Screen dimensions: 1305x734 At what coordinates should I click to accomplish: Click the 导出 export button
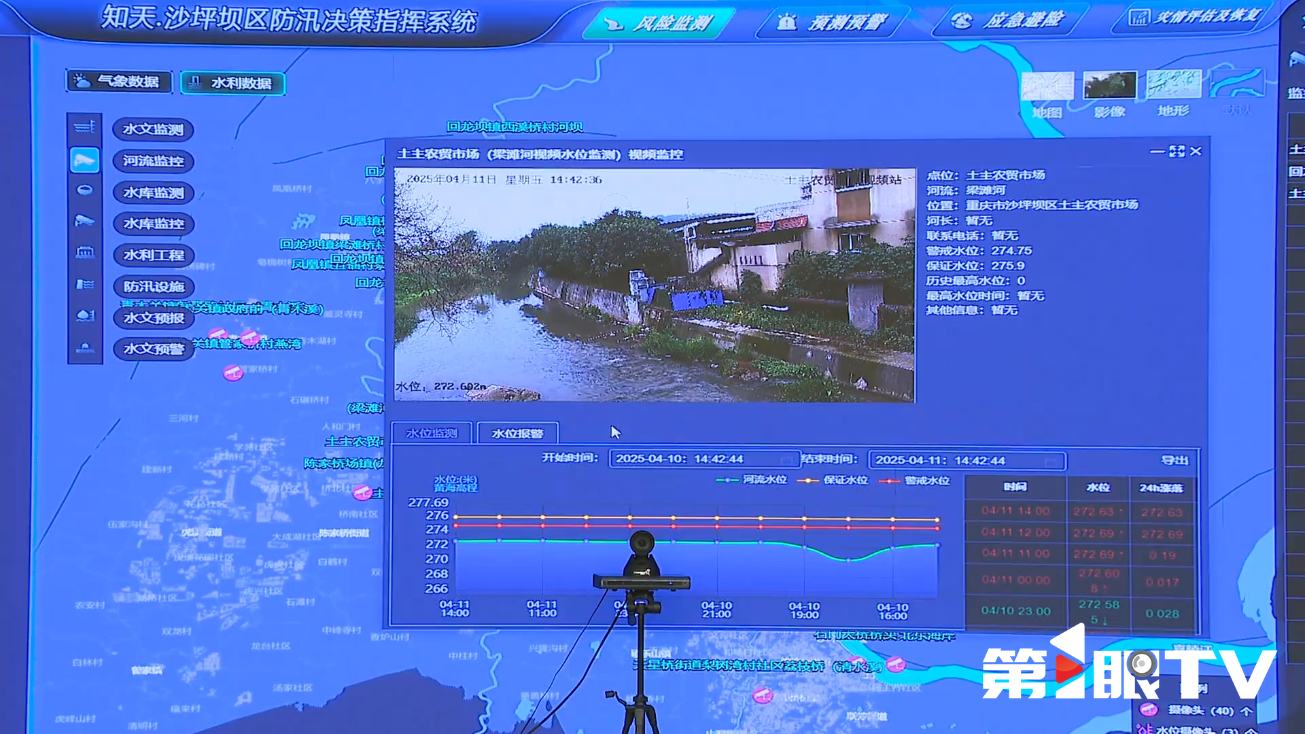pos(1174,460)
